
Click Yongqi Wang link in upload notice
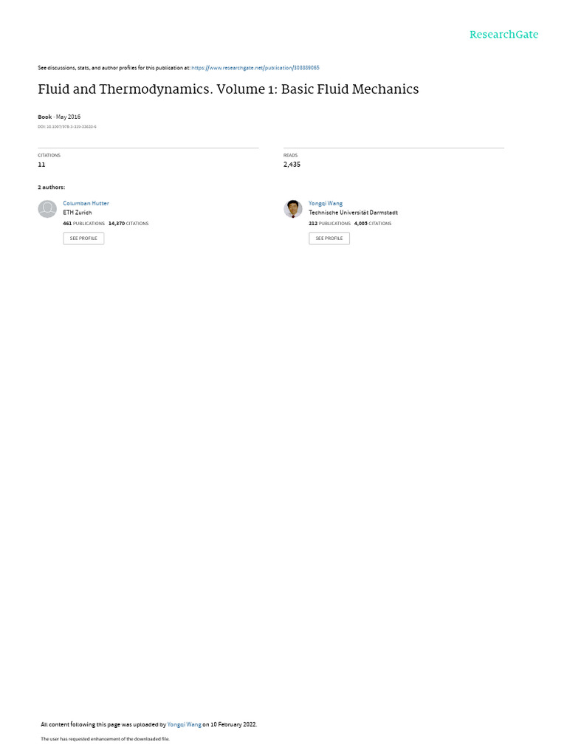click(184, 724)
